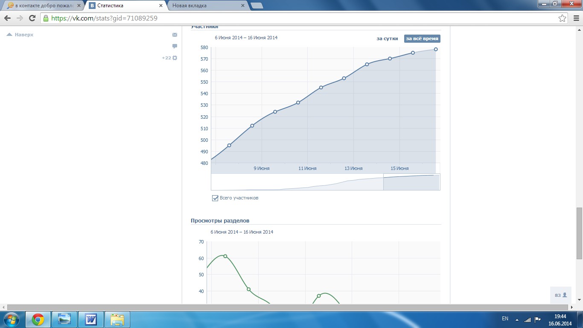The width and height of the screenshot is (583, 328).
Task: Jump to top with Наверх link
Action: 20,35
